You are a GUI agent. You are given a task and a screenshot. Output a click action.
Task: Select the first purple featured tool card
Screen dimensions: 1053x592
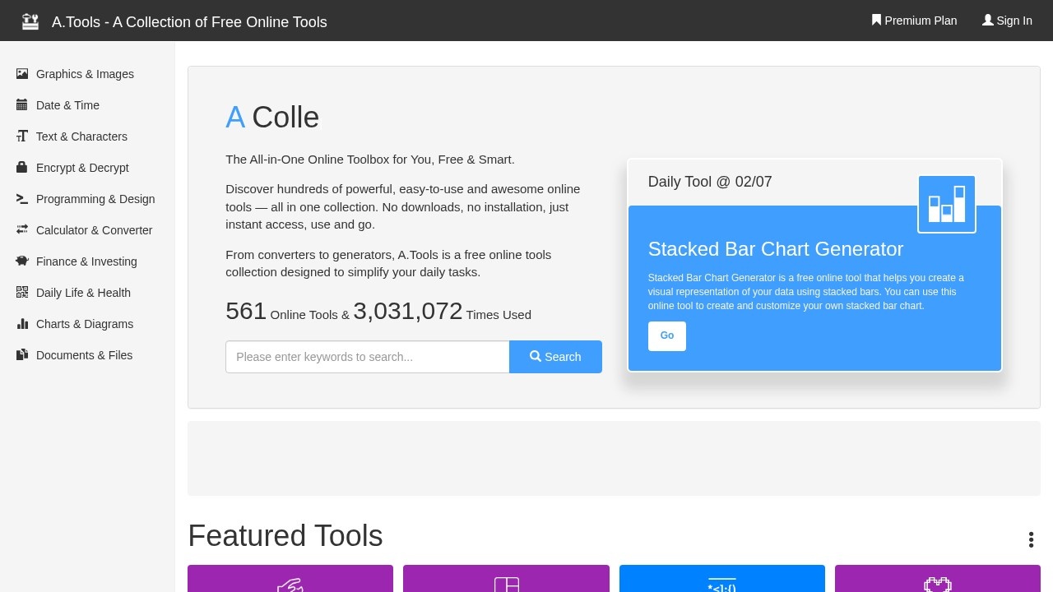pyautogui.click(x=290, y=579)
